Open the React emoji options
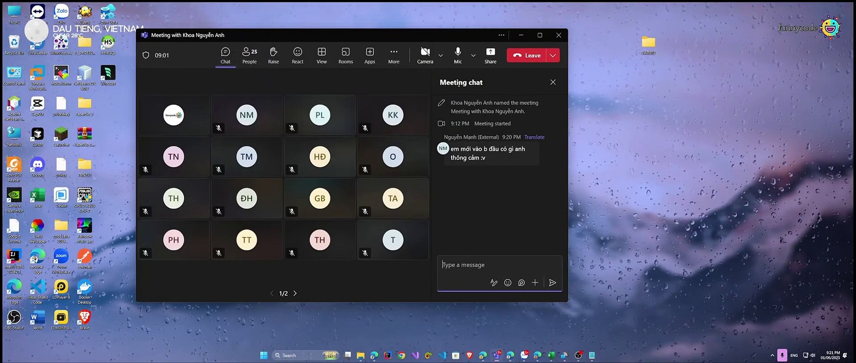The height and width of the screenshot is (363, 856). coord(298,55)
